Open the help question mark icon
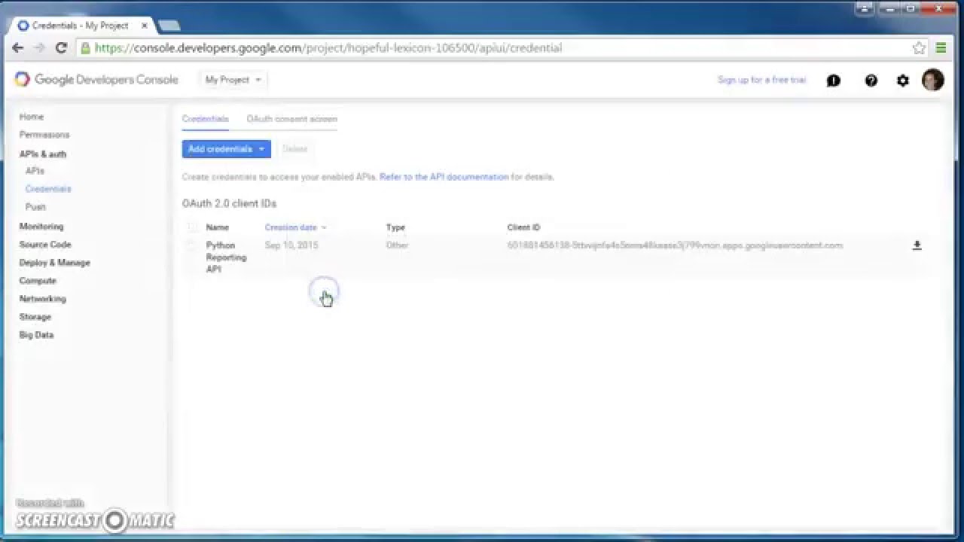 [x=871, y=80]
